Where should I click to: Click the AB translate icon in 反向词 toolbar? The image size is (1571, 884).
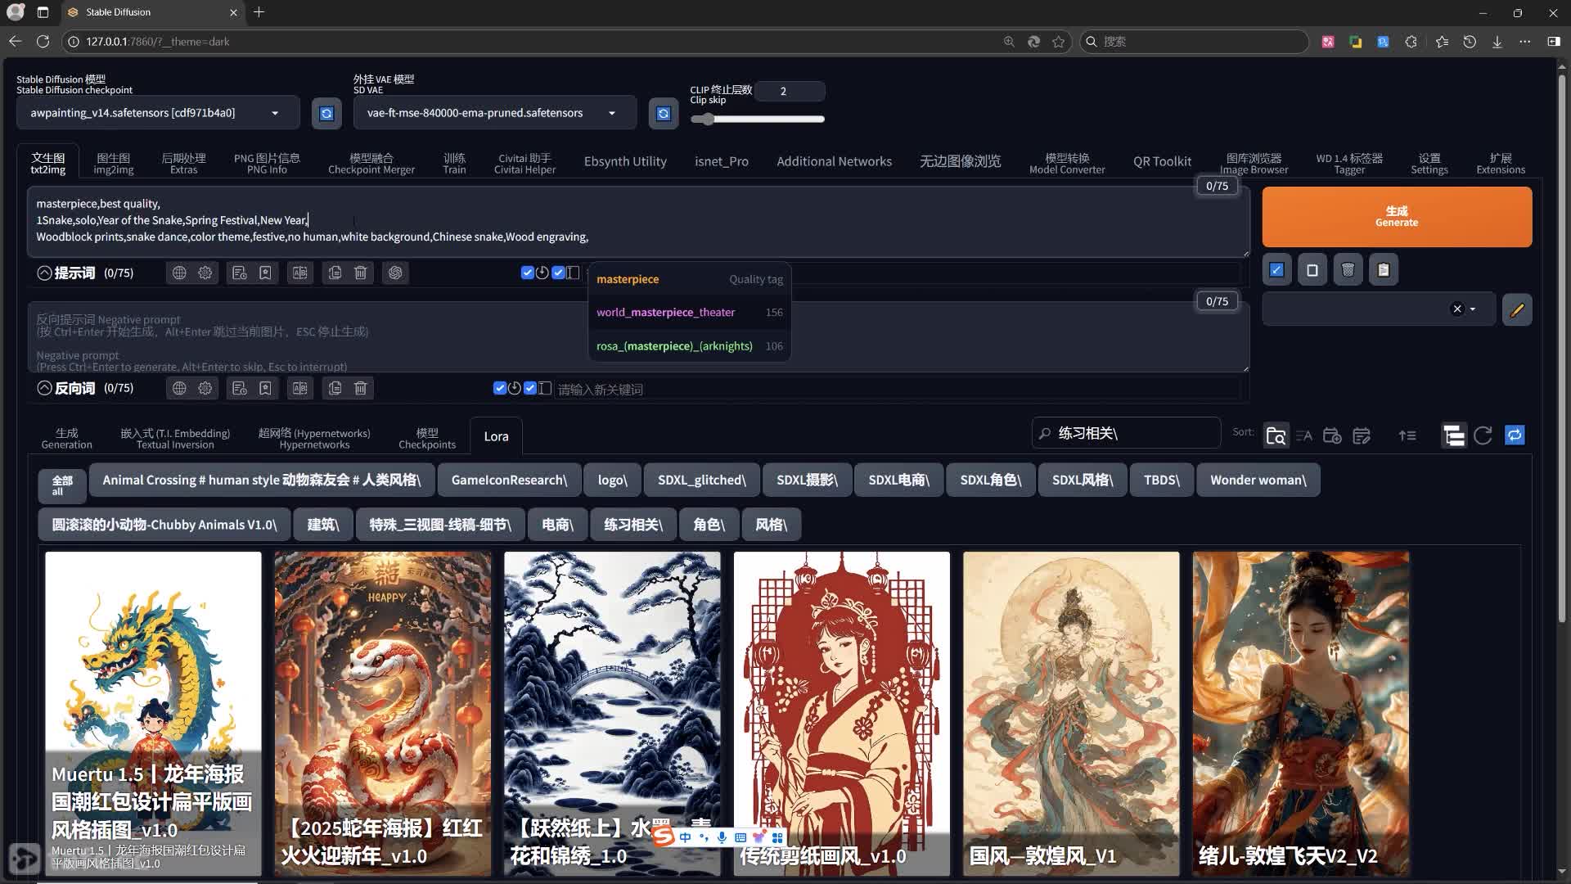[x=300, y=388]
